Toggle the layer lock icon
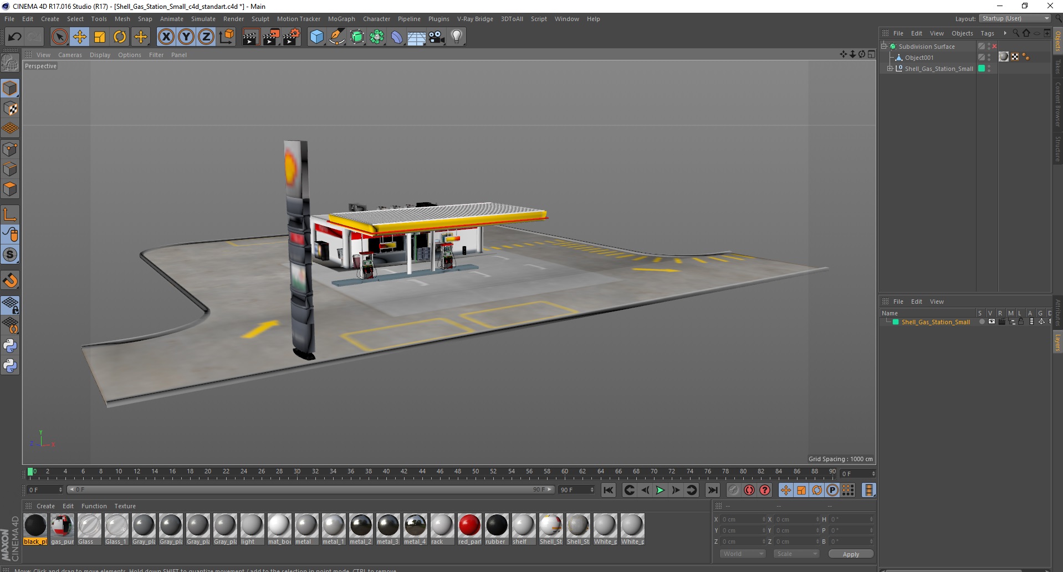The width and height of the screenshot is (1063, 572). click(1021, 322)
